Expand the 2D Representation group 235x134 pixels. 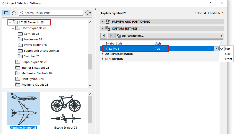pos(103,54)
